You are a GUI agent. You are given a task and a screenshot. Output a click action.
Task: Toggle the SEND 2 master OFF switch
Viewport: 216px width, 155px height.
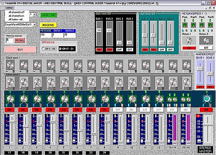(x=211, y=87)
